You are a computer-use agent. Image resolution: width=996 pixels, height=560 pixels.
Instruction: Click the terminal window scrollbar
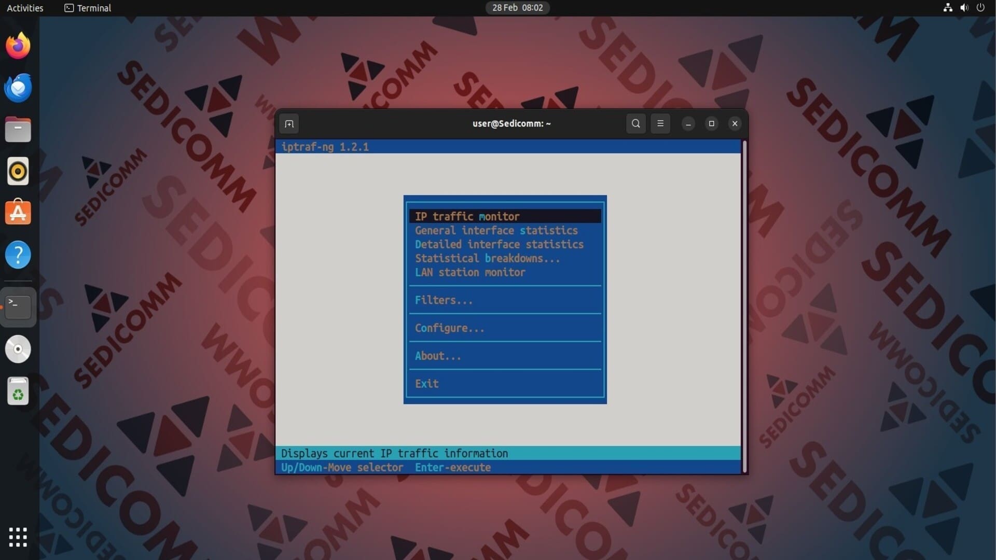(x=744, y=306)
